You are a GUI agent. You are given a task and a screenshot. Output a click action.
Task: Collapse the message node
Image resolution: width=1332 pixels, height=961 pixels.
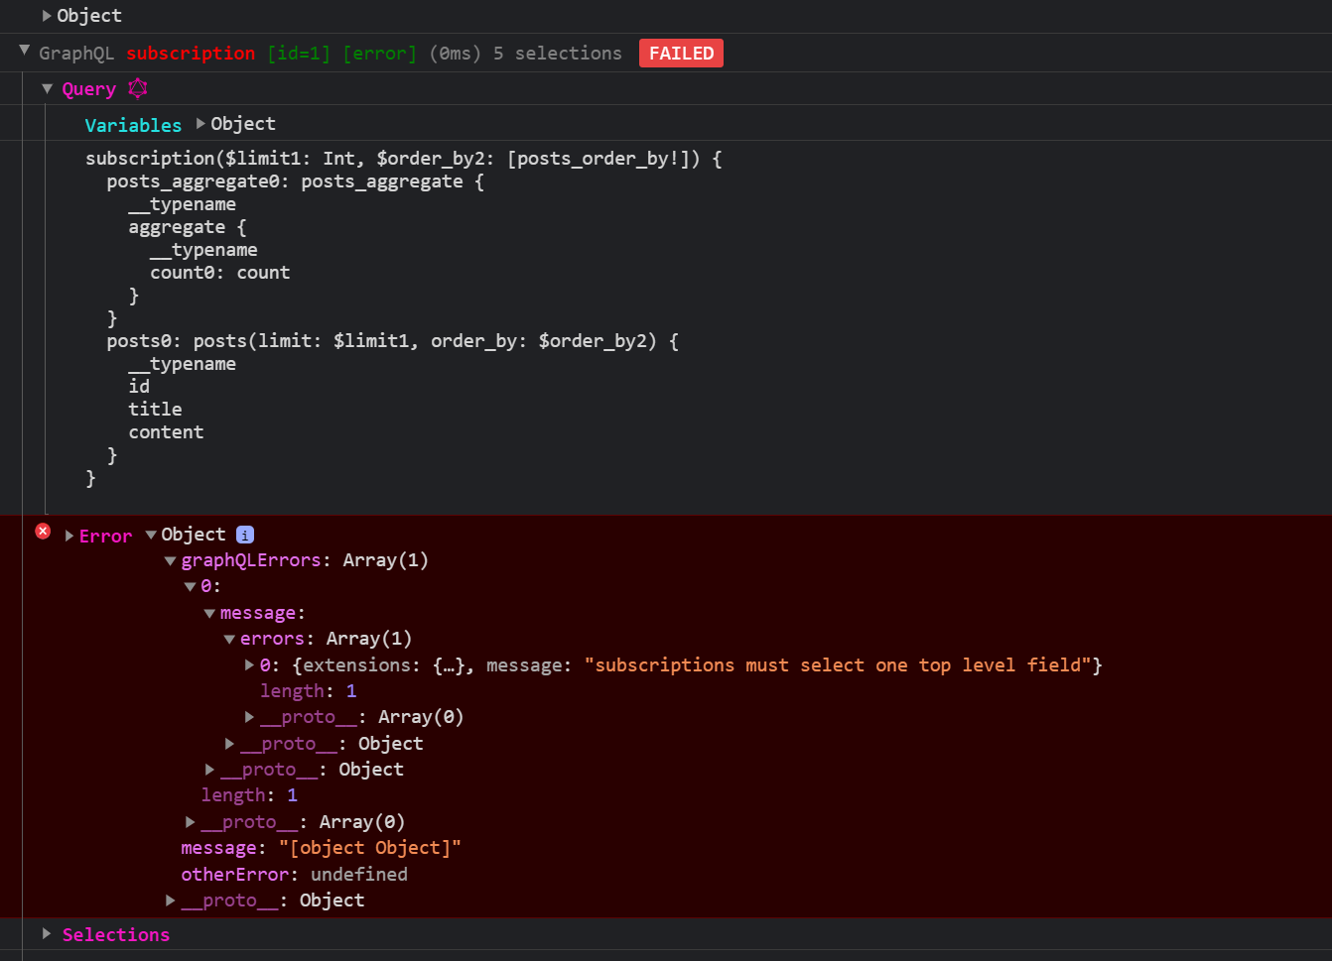click(x=208, y=612)
